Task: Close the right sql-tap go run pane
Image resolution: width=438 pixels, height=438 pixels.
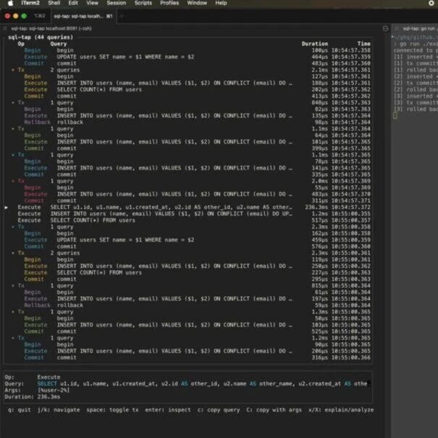Action: [x=396, y=28]
